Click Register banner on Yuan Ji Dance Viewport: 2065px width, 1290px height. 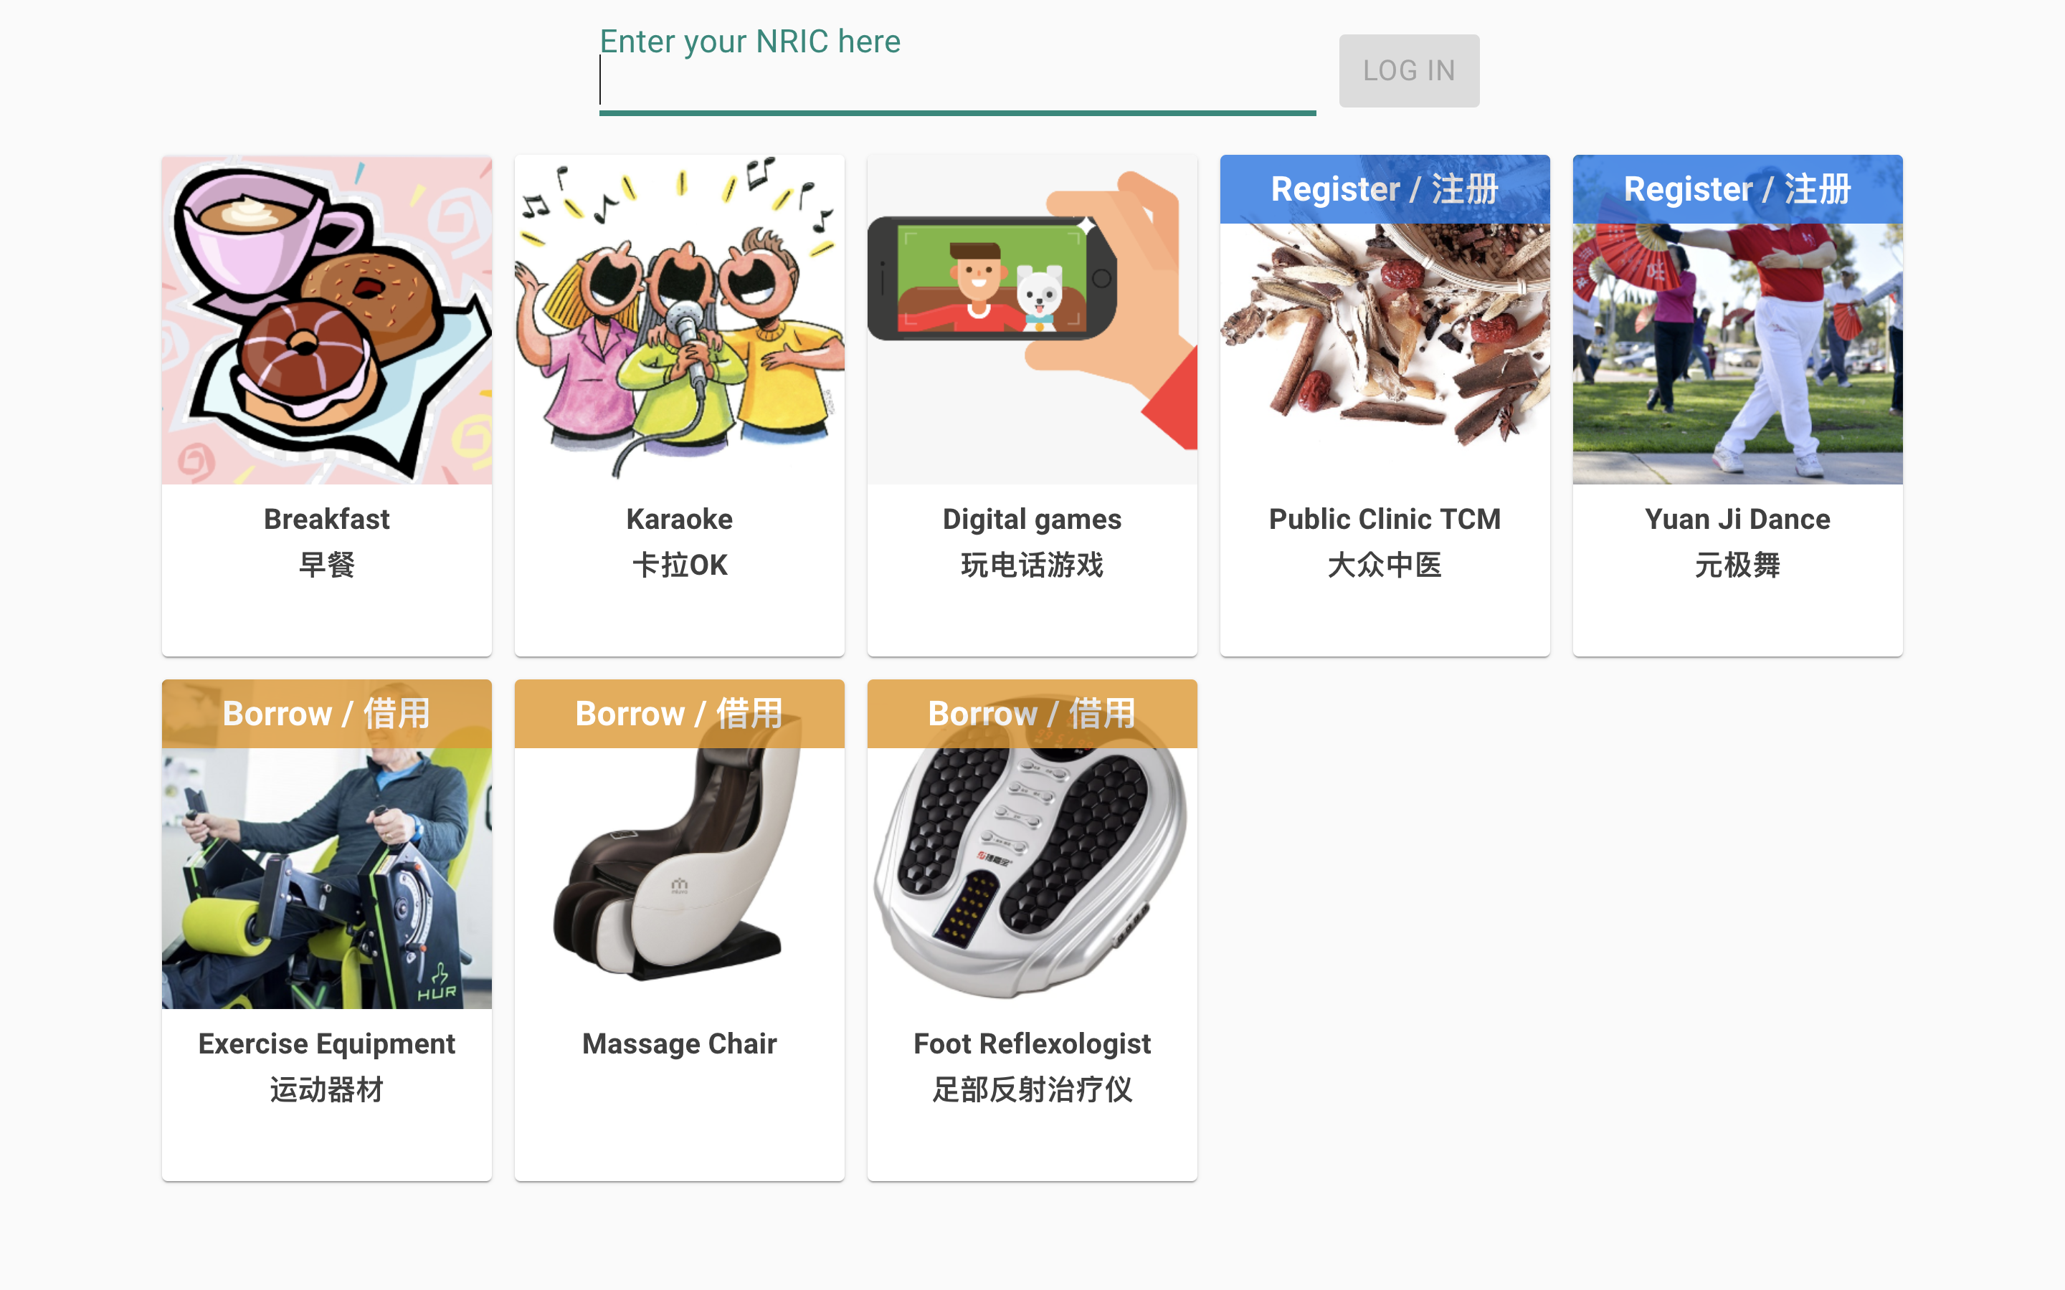click(x=1737, y=189)
